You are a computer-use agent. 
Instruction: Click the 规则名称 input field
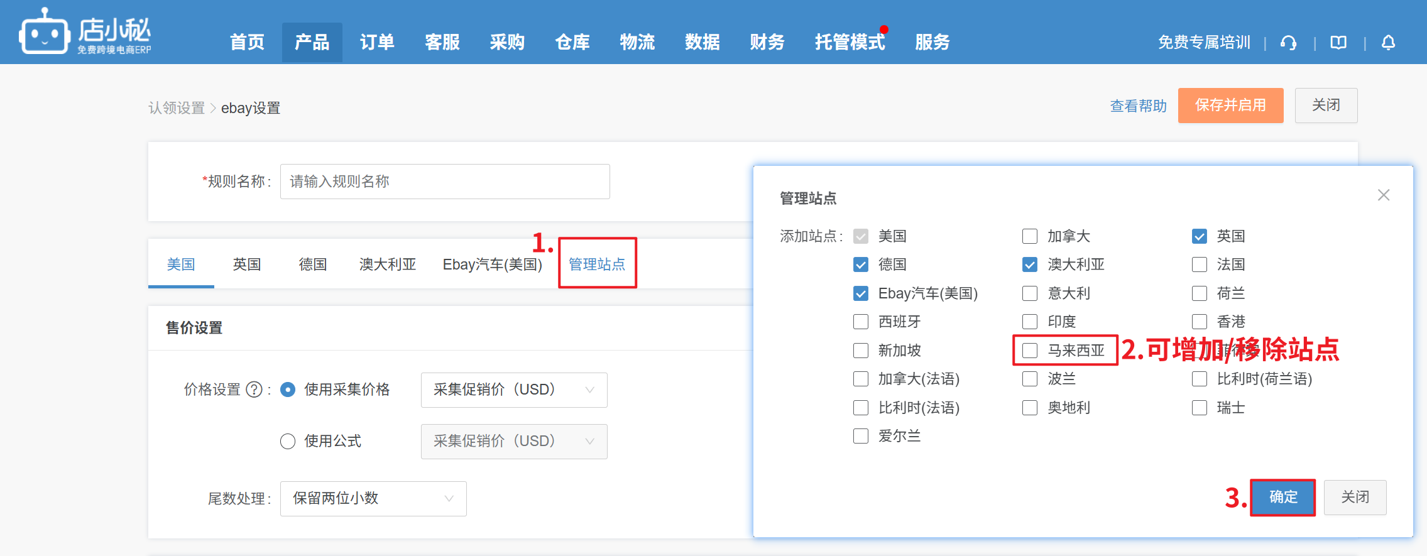pyautogui.click(x=445, y=182)
